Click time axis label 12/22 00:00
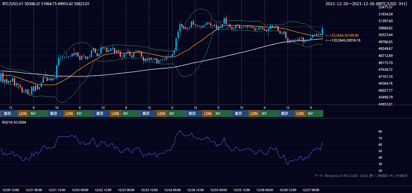This screenshot has width=412, height=193. tap(80, 190)
